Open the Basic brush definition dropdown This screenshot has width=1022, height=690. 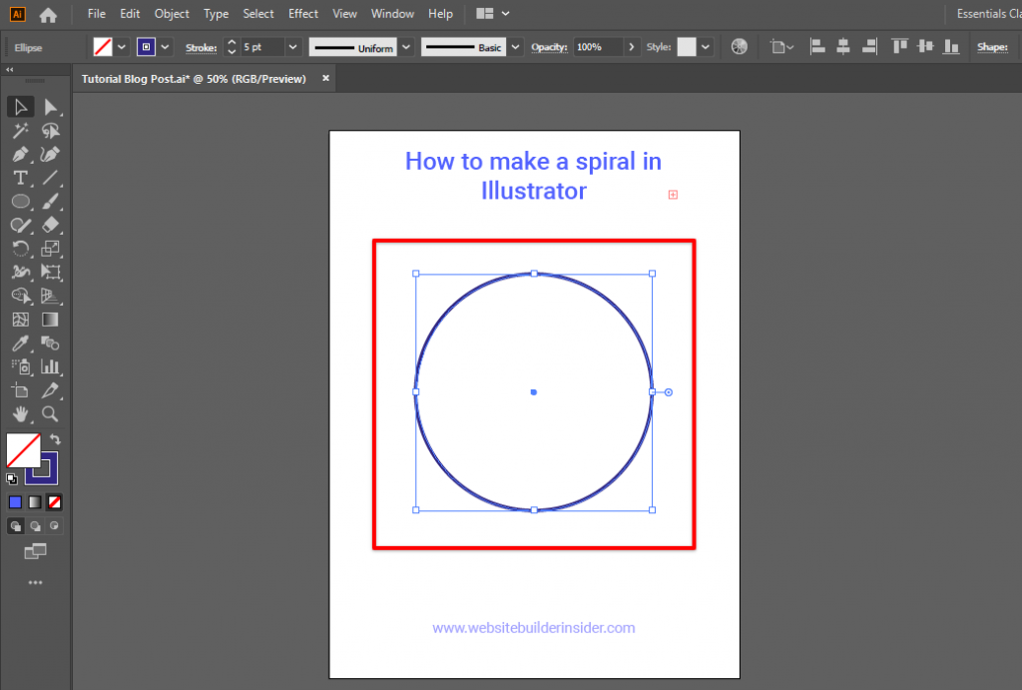point(514,46)
